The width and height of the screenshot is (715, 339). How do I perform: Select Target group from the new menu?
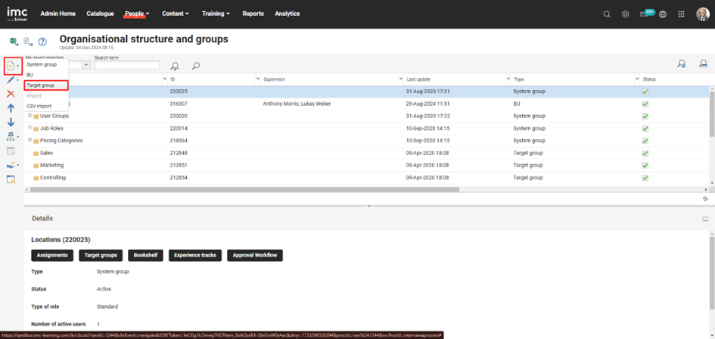coord(41,86)
